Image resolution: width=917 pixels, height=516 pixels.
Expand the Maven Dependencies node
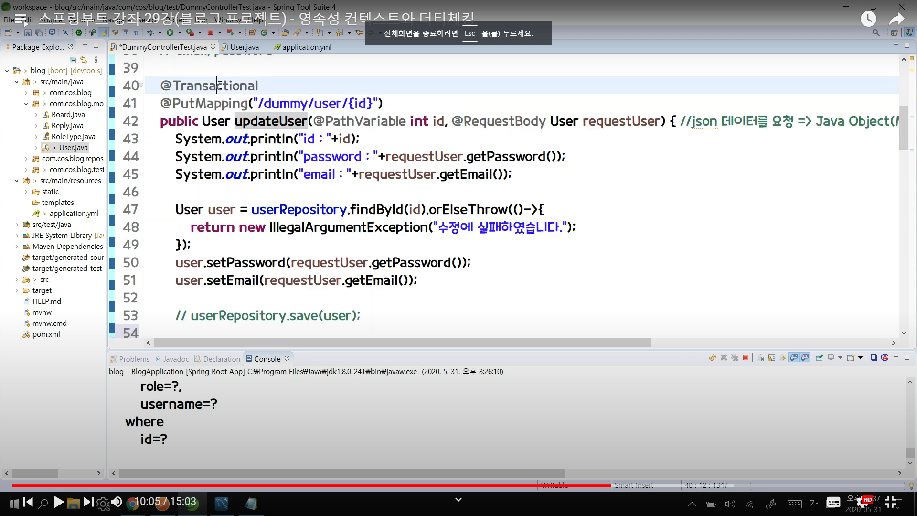16,247
